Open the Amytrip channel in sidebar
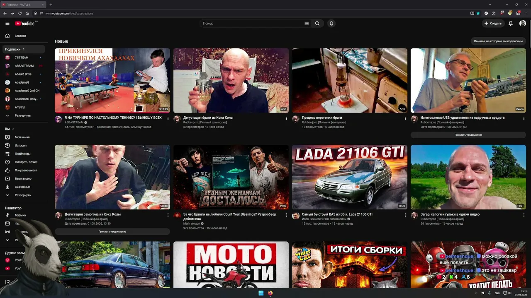The width and height of the screenshot is (531, 298). pyautogui.click(x=24, y=107)
